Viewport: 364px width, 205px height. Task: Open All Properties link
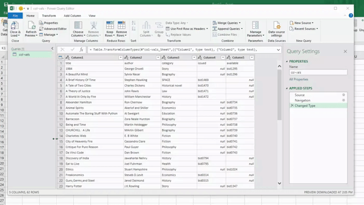[x=299, y=79]
